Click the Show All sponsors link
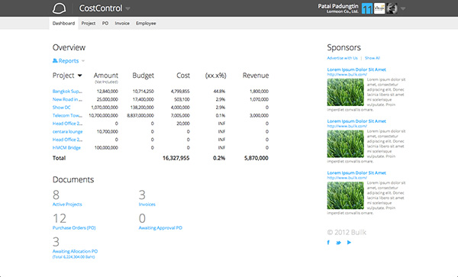This screenshot has height=277, width=458. [x=373, y=58]
